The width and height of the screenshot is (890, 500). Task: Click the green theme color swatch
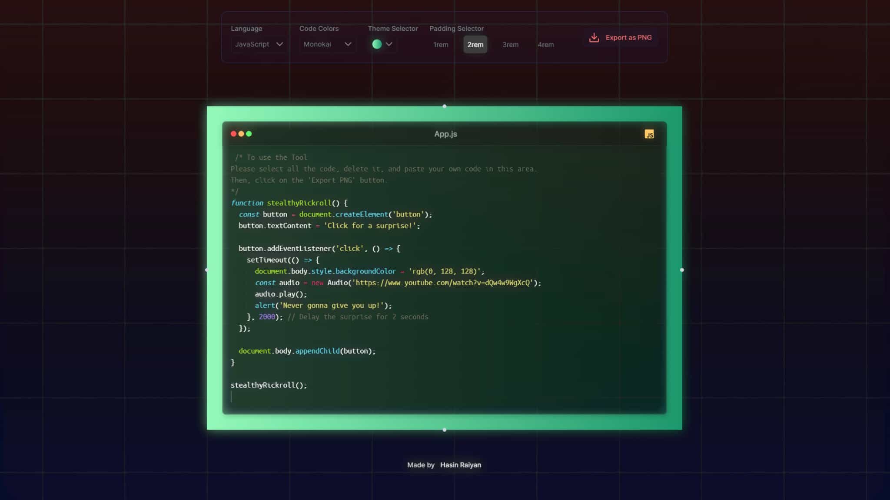pyautogui.click(x=377, y=44)
